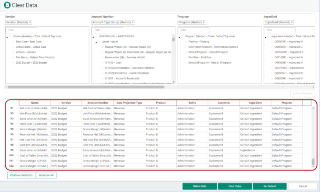Click Remove All button
The image size is (321, 193).
tap(46, 175)
